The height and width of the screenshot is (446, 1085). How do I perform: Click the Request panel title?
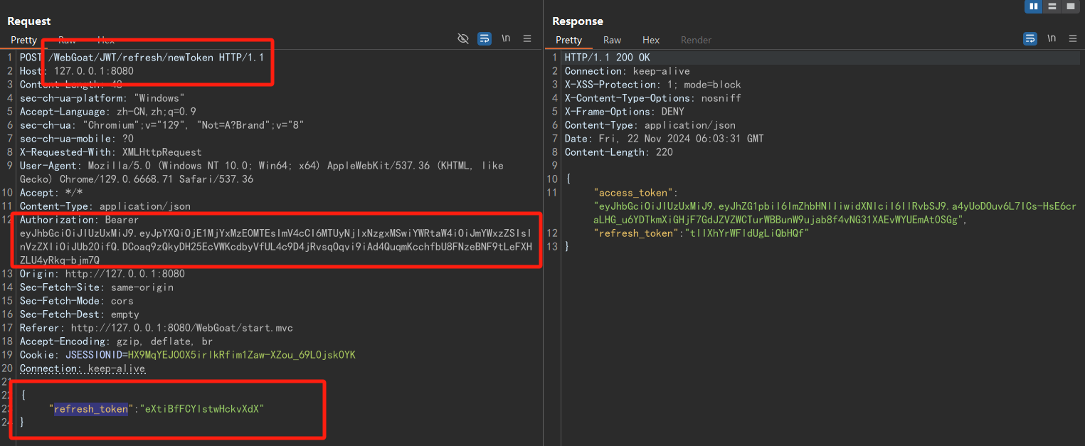[x=29, y=21]
